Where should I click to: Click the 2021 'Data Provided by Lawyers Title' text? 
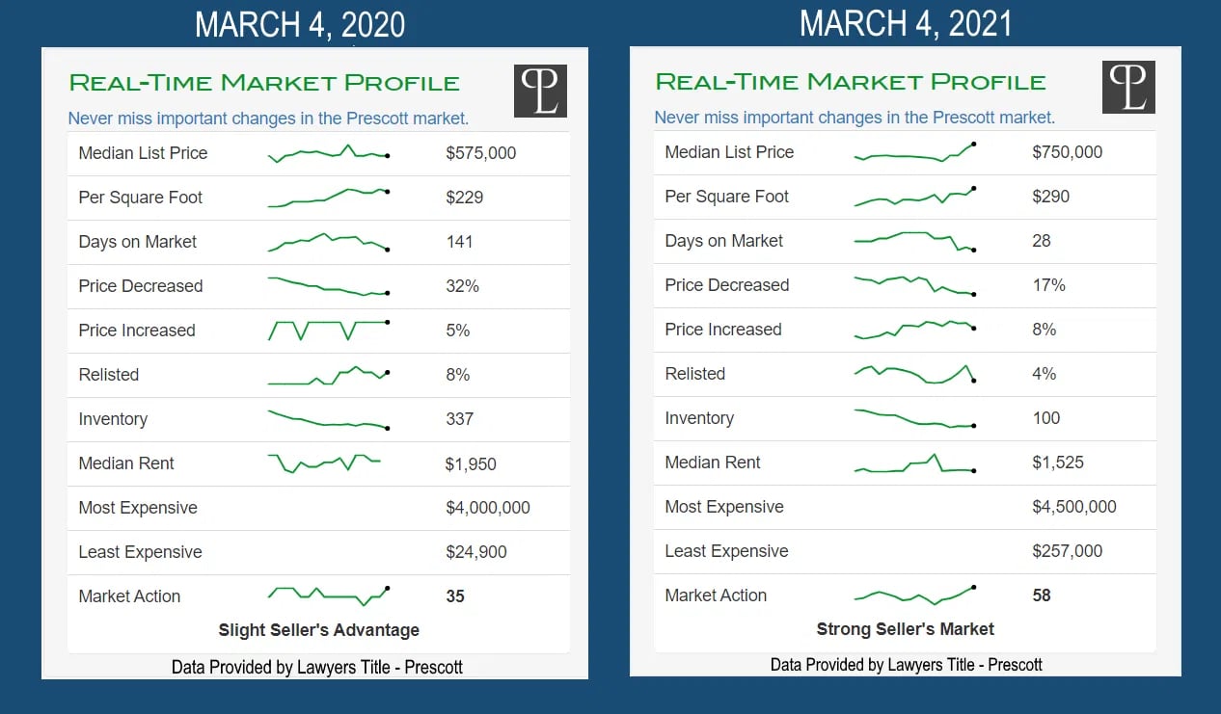(x=906, y=665)
